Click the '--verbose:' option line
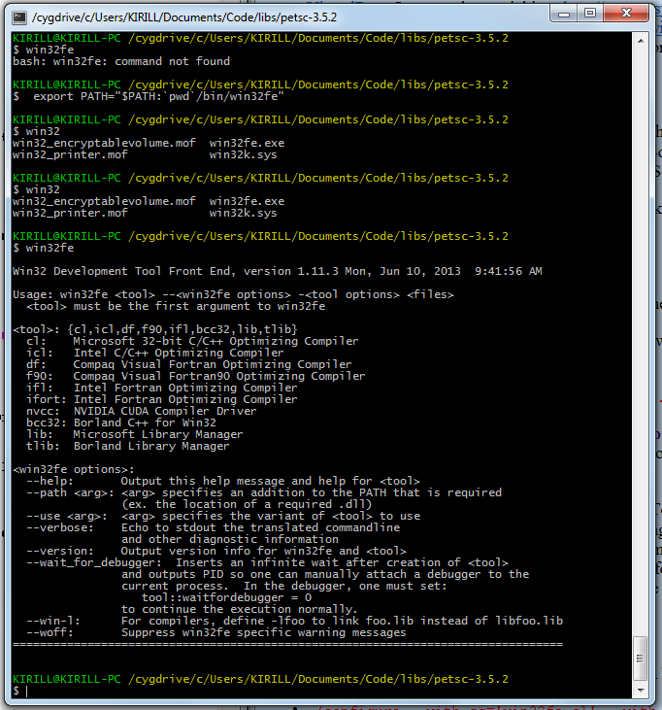 click(x=214, y=527)
